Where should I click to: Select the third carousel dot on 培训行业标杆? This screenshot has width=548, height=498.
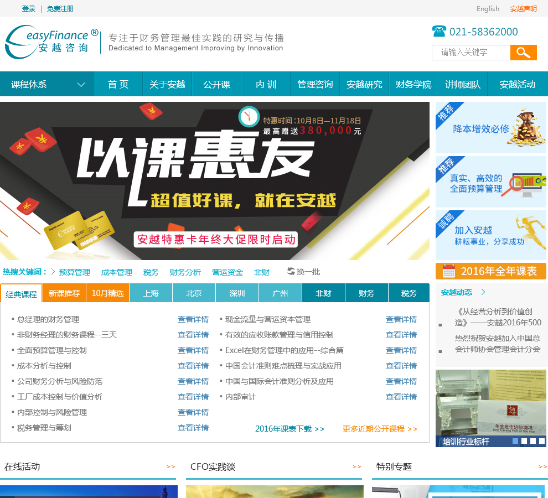click(x=533, y=441)
